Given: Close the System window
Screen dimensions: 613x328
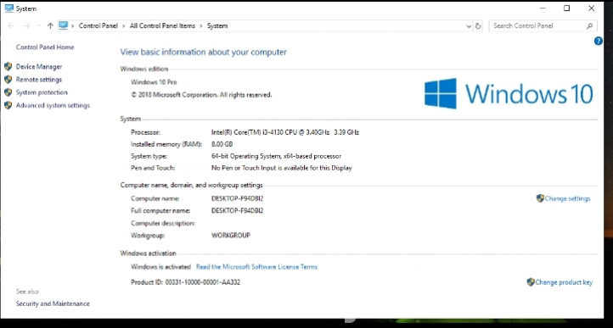Looking at the screenshot, I should pos(592,8).
